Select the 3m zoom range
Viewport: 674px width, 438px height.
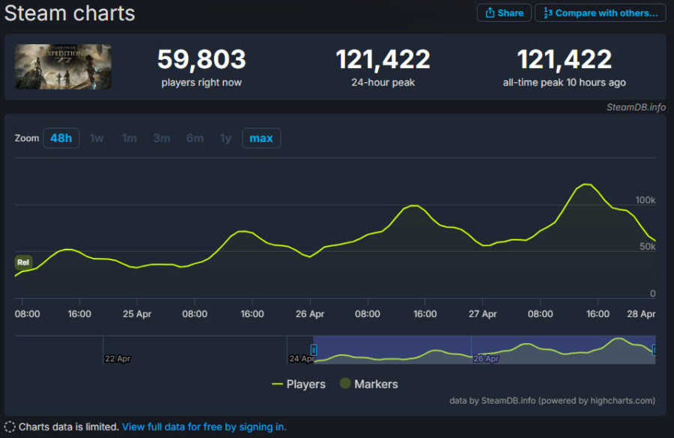coord(162,138)
